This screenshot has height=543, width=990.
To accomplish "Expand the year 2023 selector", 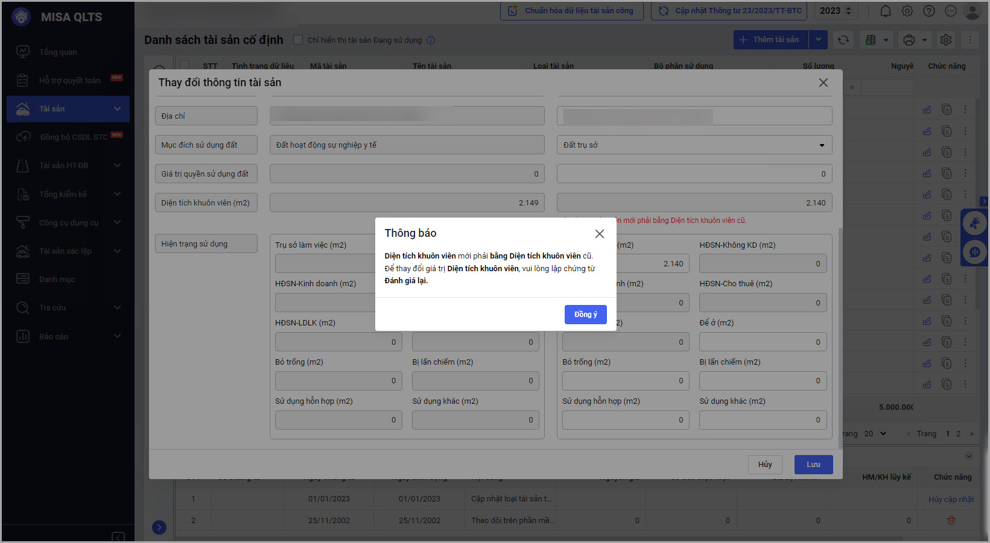I will tap(836, 11).
